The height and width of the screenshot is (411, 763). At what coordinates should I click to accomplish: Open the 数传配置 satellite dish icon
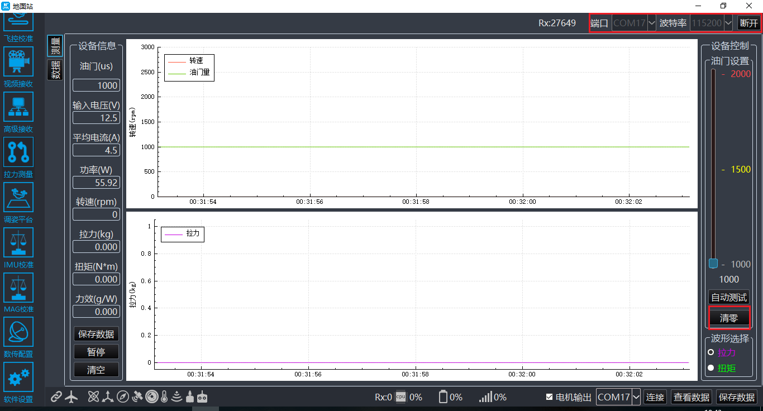18,332
